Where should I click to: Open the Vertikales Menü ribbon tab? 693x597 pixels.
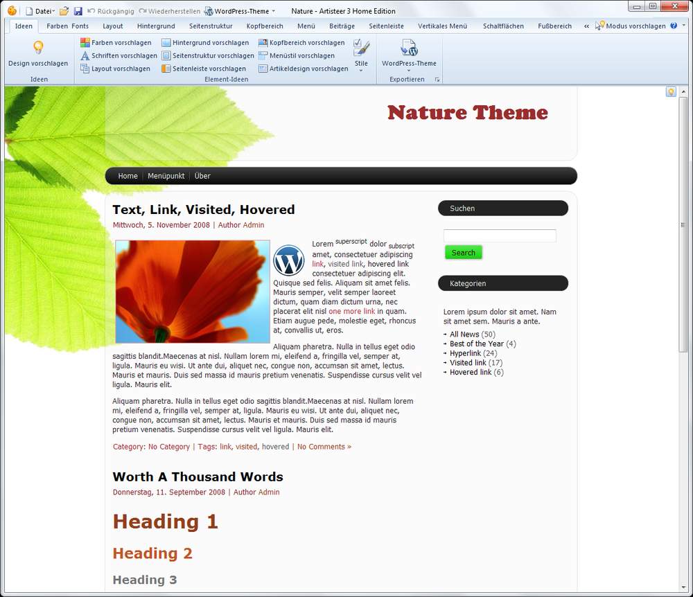point(442,26)
